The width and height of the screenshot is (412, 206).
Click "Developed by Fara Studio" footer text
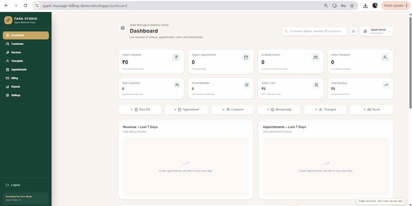(19, 196)
